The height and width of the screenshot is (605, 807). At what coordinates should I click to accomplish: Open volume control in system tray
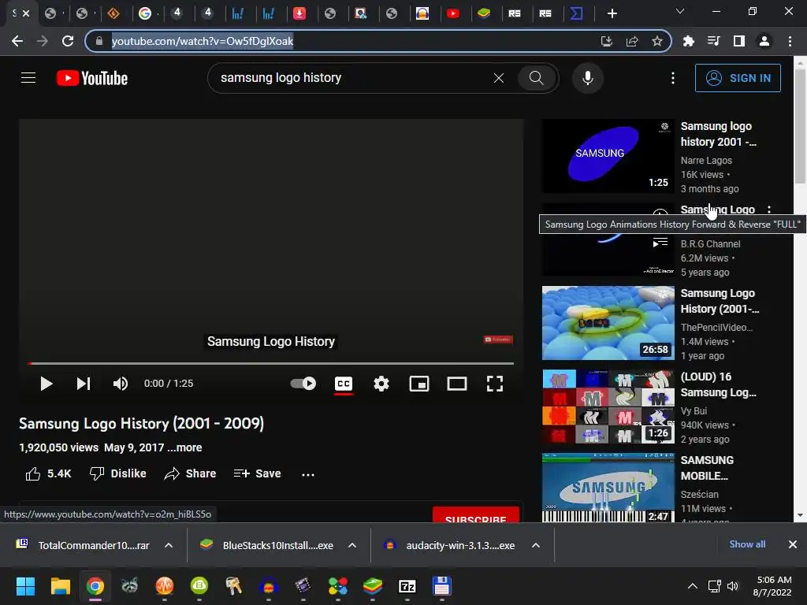pyautogui.click(x=732, y=586)
